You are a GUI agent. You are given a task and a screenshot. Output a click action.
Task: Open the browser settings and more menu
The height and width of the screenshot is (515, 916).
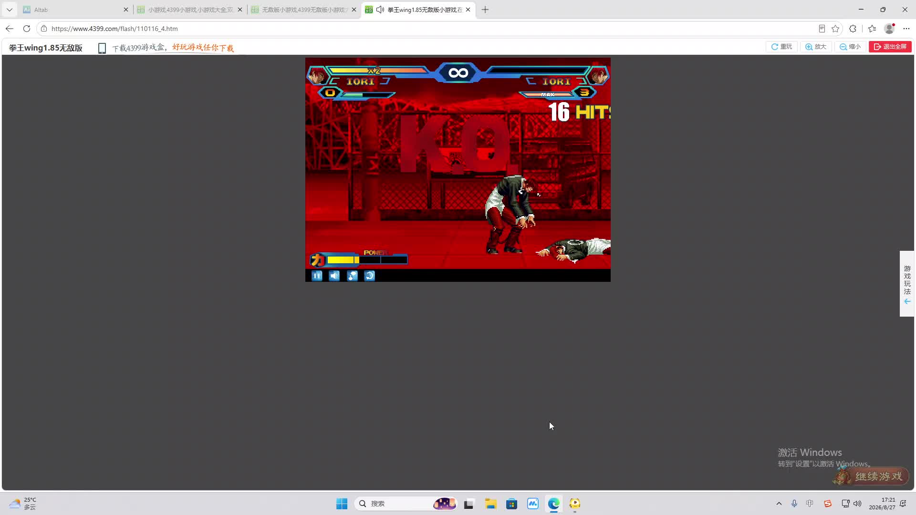906,29
